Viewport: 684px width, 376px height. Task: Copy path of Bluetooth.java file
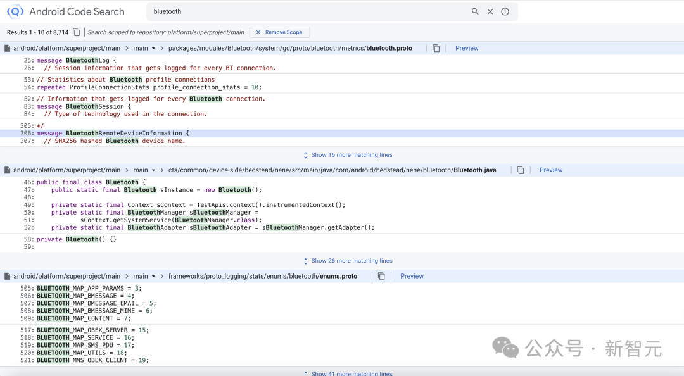[521, 170]
